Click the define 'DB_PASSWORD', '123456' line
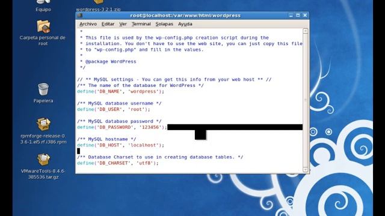This screenshot has width=385, height=216. pos(122,127)
